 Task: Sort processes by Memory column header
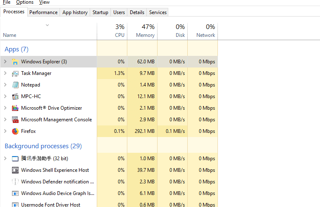[x=142, y=31]
